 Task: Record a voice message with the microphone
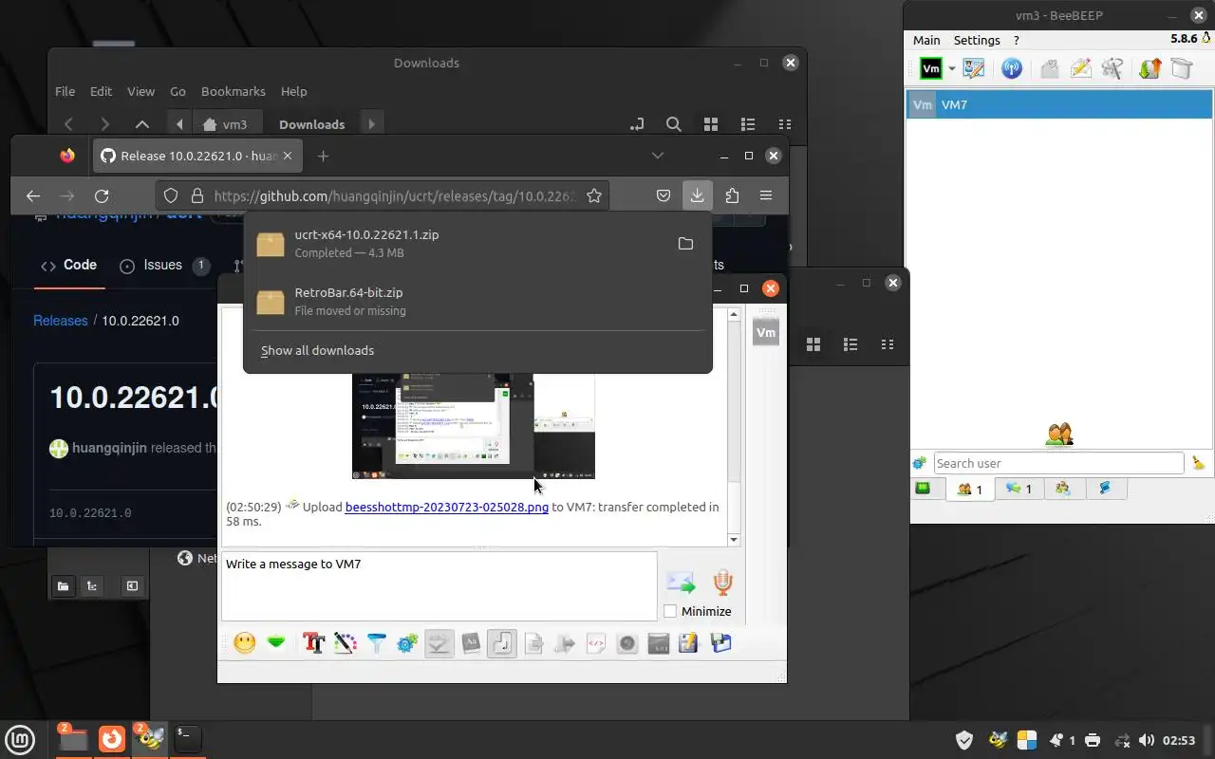tap(723, 582)
